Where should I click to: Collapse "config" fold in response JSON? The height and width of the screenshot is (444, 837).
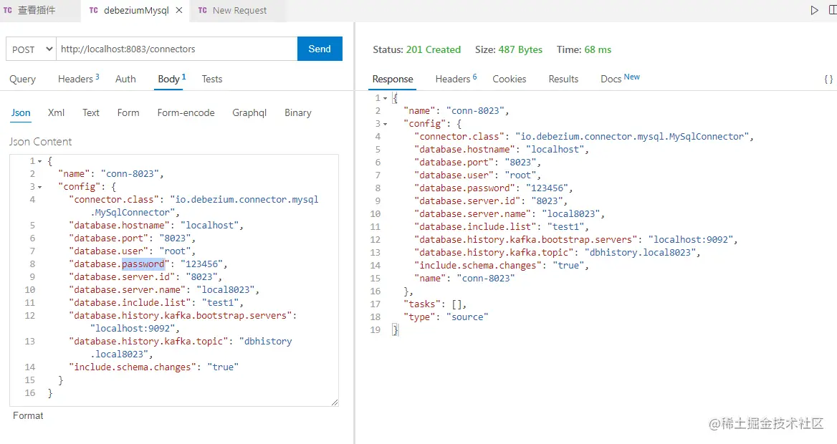click(x=386, y=124)
